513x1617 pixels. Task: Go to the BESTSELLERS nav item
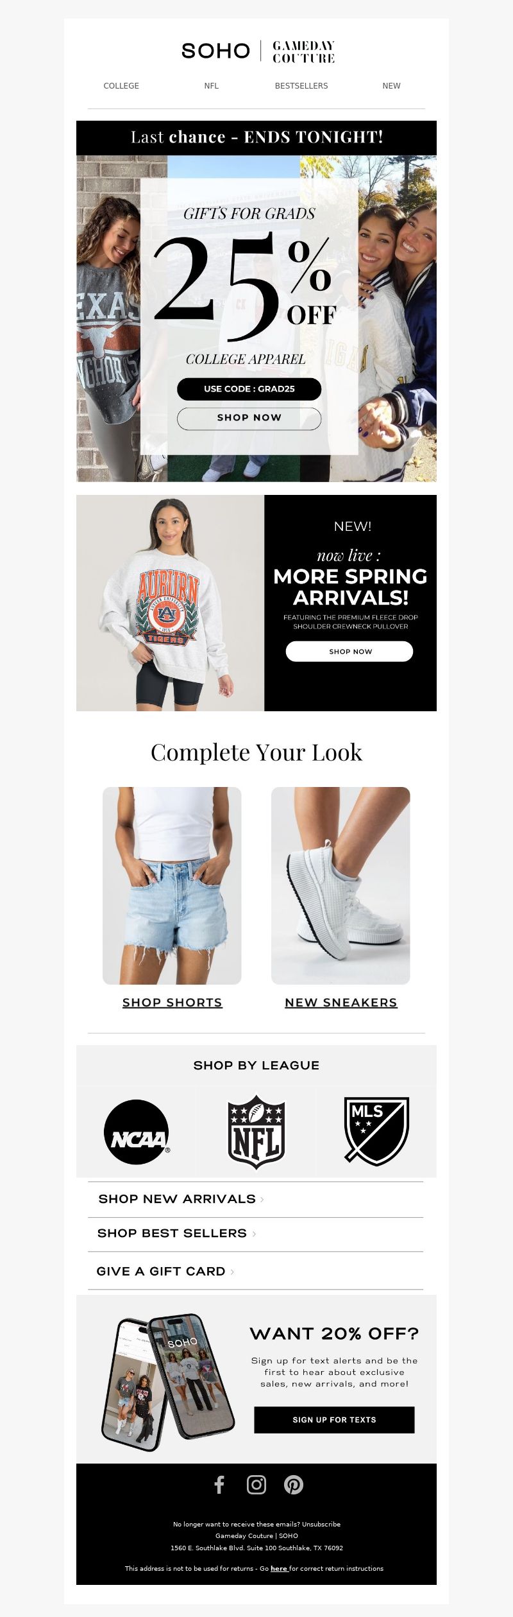301,86
